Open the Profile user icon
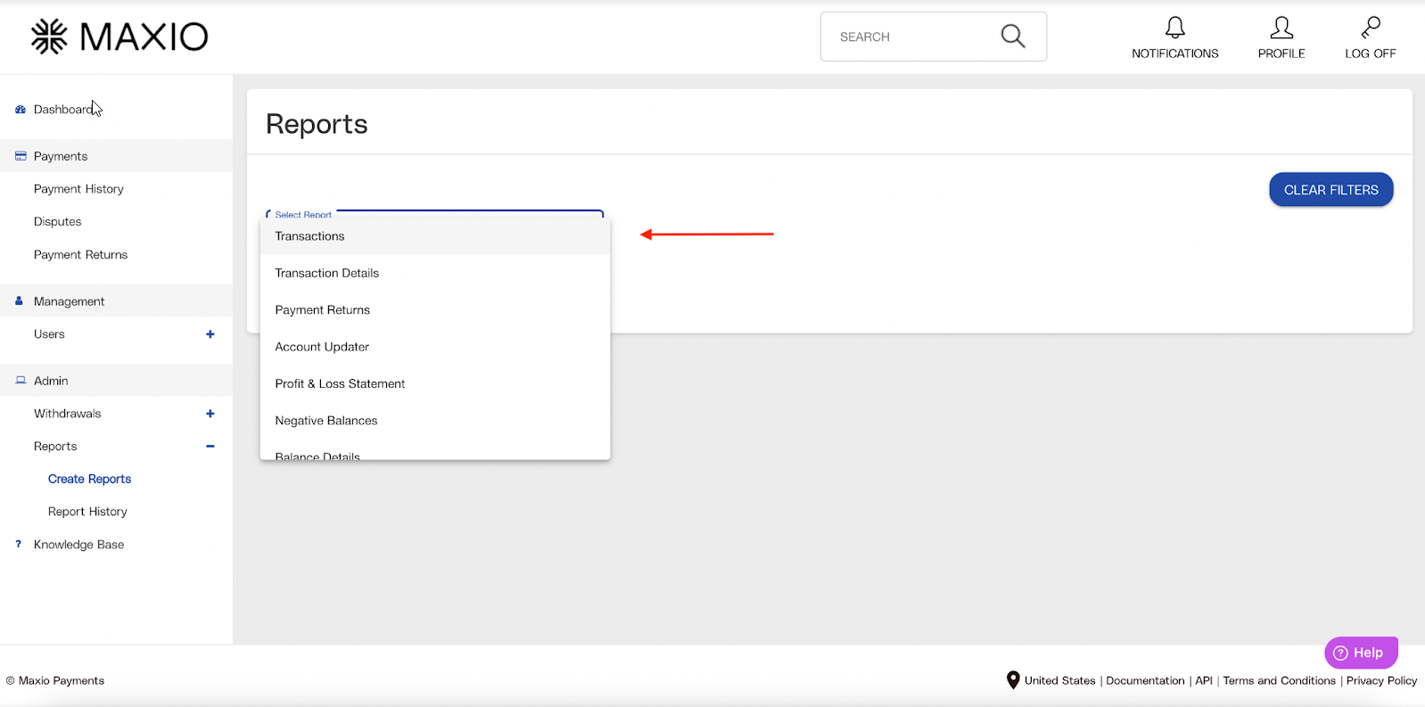This screenshot has width=1425, height=707. [x=1281, y=28]
